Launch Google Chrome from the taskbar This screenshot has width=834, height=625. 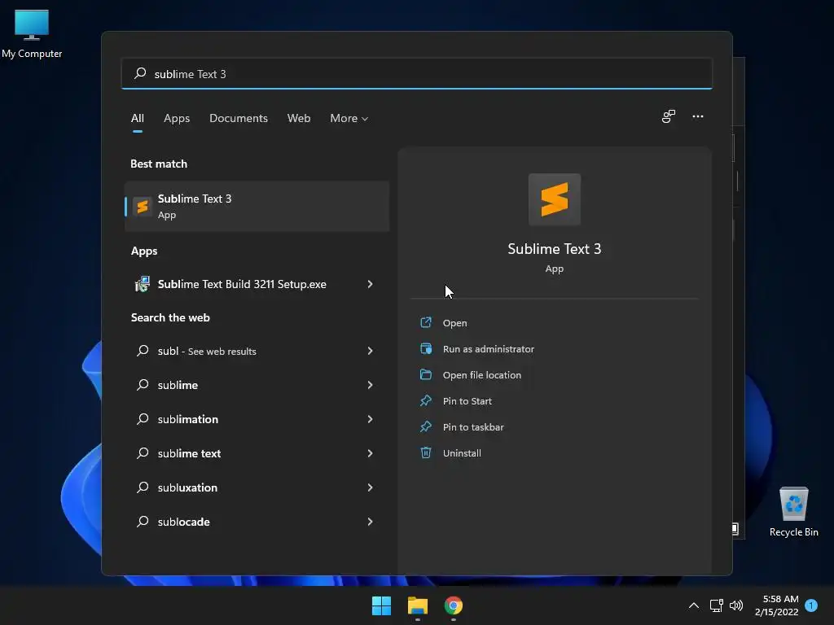coord(453,605)
